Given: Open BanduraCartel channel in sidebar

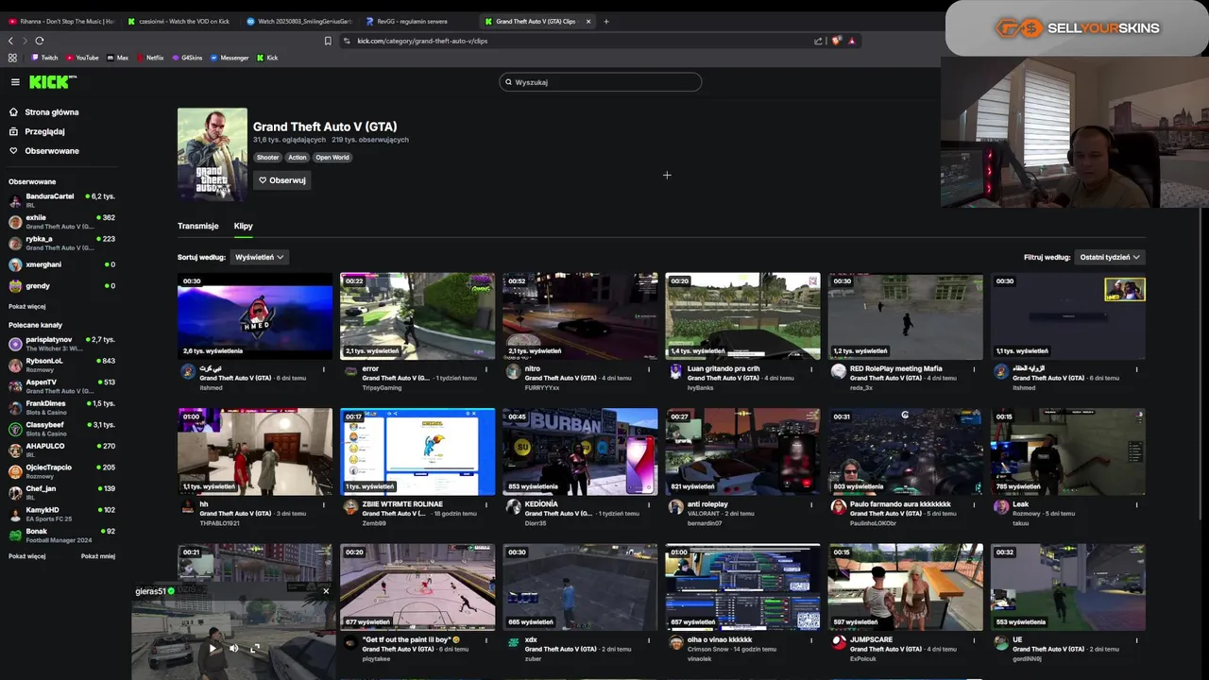Looking at the screenshot, I should 61,200.
